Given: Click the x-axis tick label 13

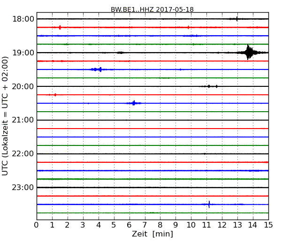Looking at the screenshot, I should coord(237,225).
